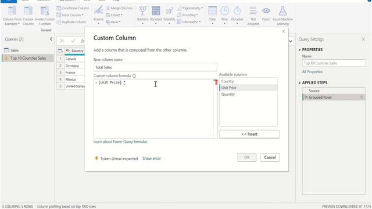
Task: Delete Grouped Rows step X icon
Action: 306,97
